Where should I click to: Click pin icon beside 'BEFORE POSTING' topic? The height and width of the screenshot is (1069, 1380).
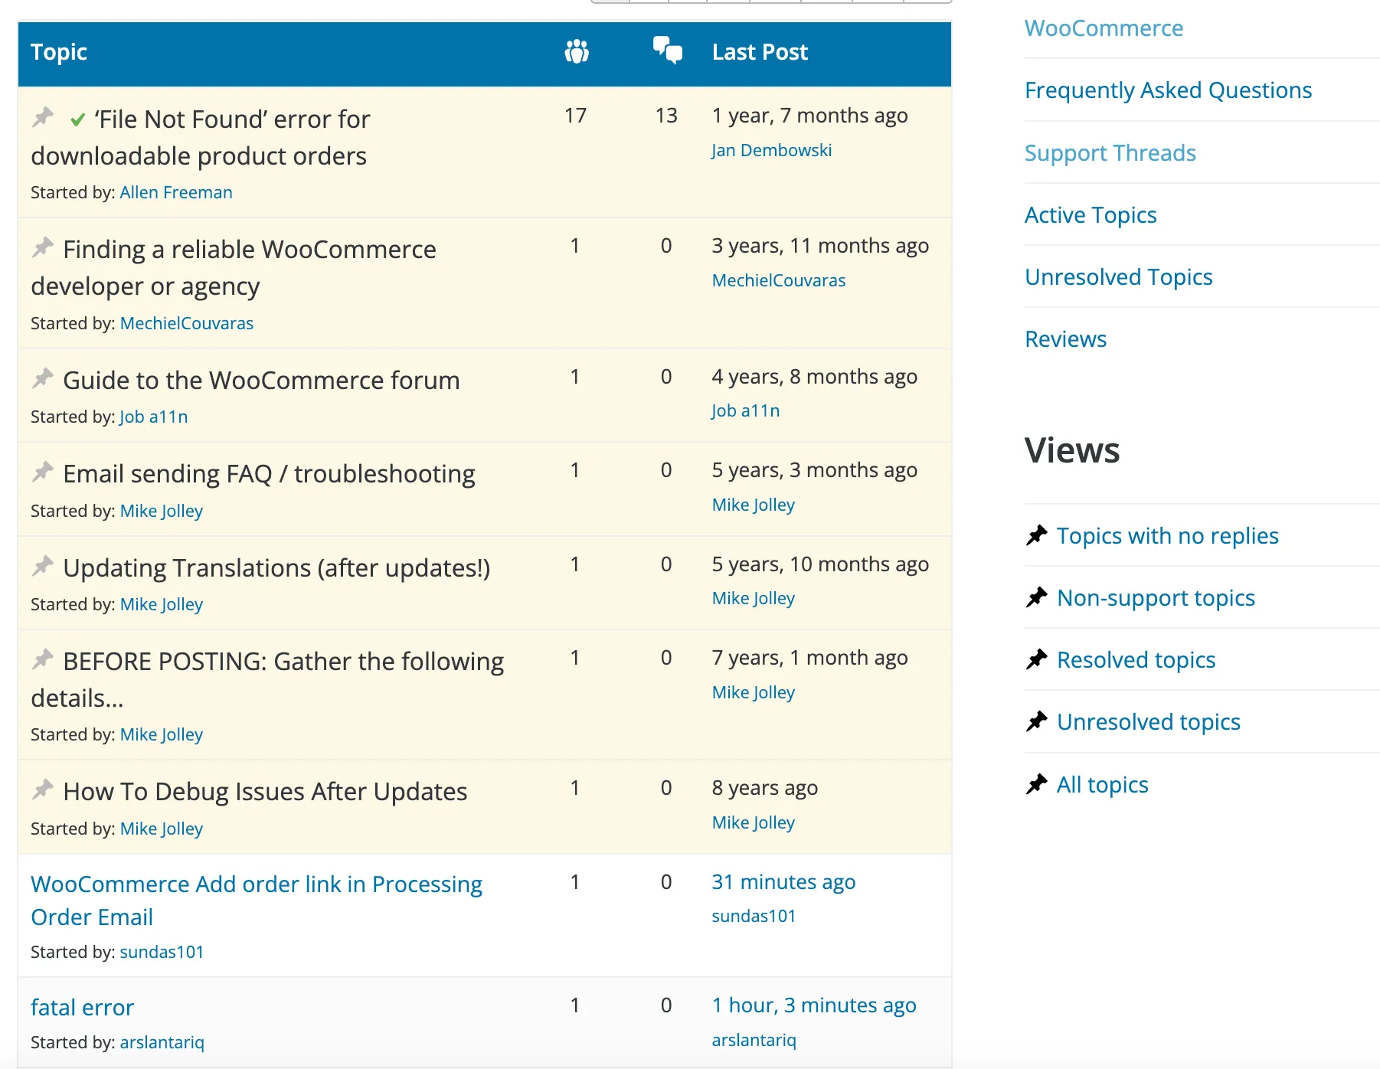pos(43,659)
